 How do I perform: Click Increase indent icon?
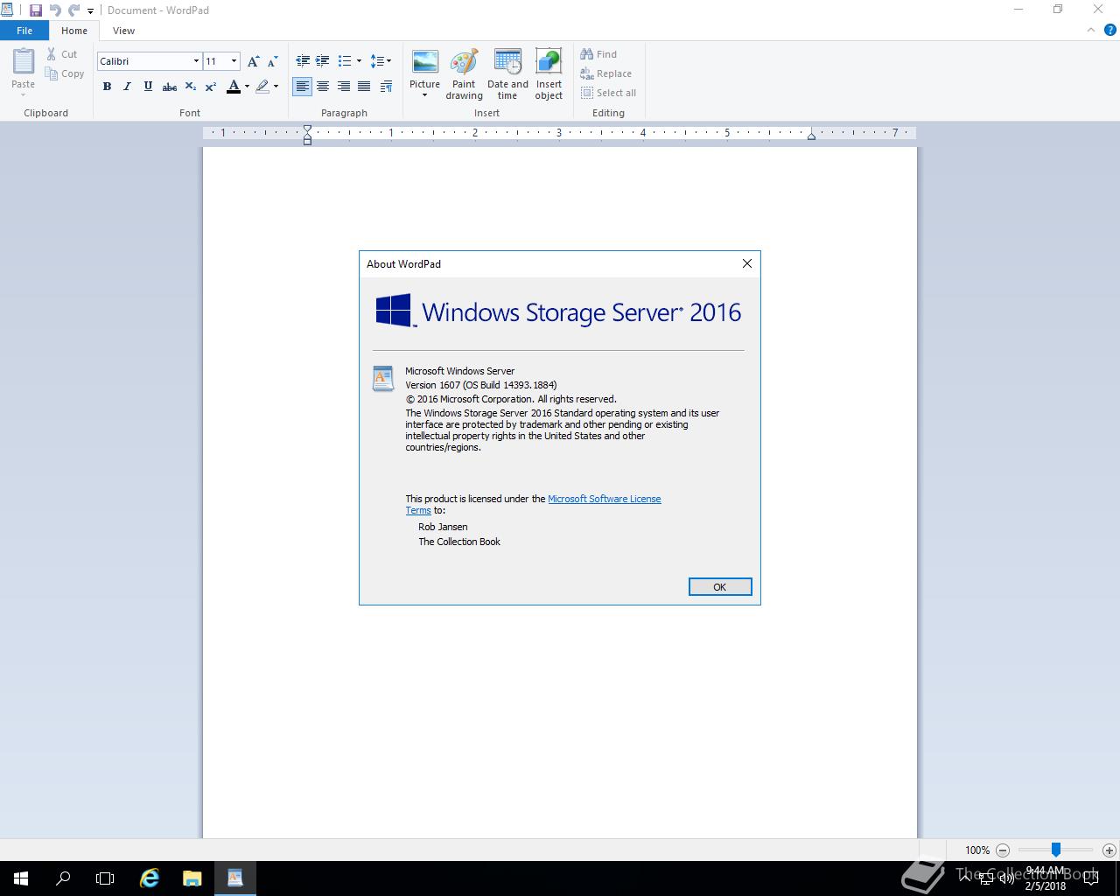point(323,61)
